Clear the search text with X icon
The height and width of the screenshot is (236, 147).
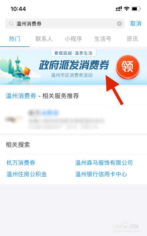coord(119,24)
